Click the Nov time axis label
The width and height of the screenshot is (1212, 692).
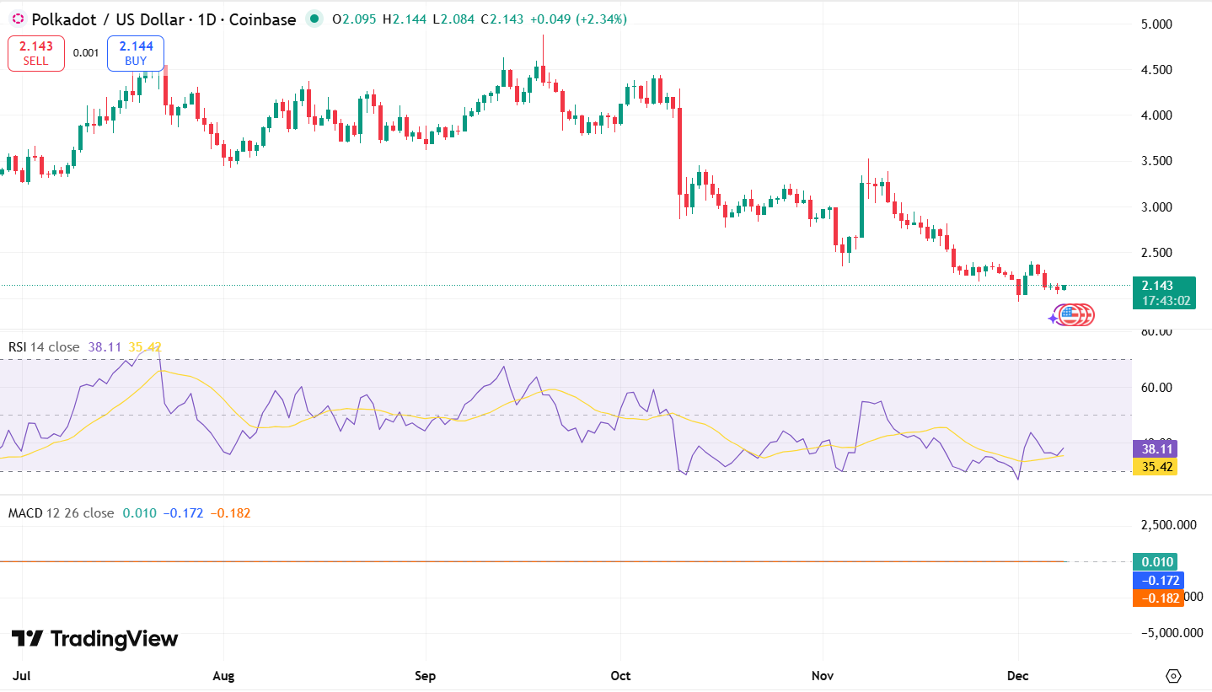[x=823, y=675]
